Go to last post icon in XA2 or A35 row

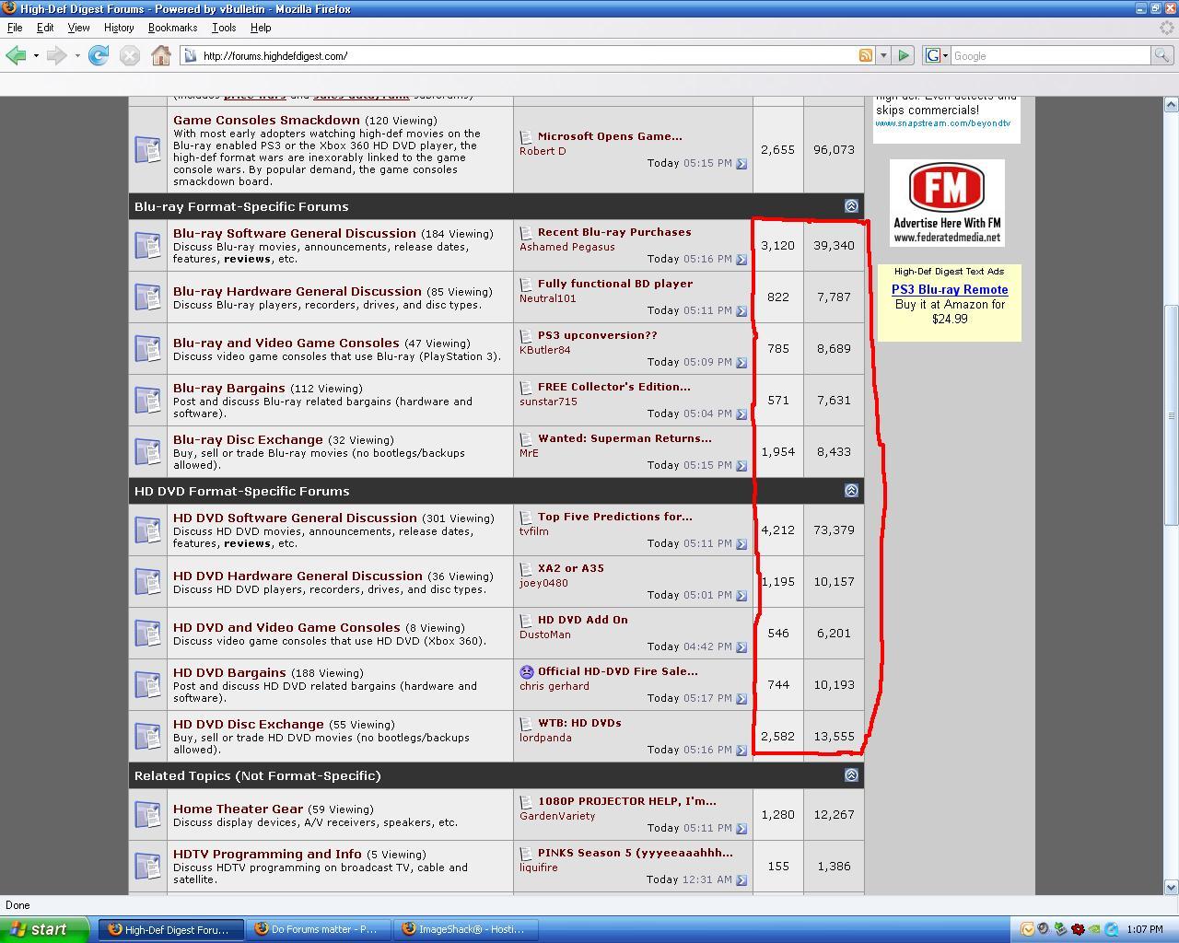(741, 596)
